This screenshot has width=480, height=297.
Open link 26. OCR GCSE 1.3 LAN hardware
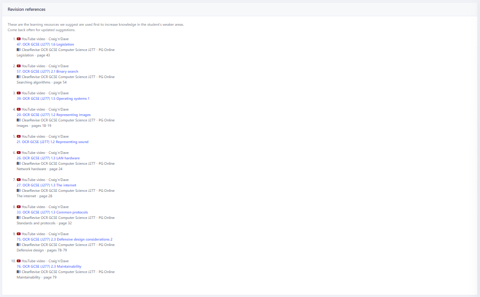coord(48,158)
